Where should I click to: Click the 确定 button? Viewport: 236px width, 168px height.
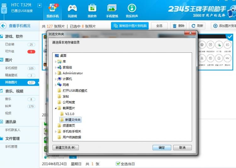point(161,148)
